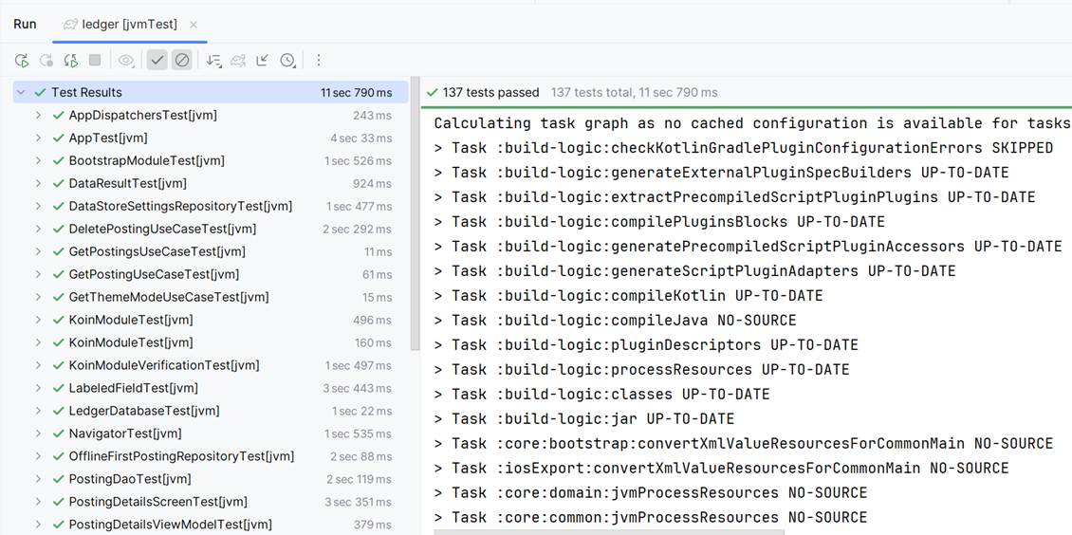This screenshot has width=1072, height=535.
Task: Click the test tree vertical scrollbar
Action: [415, 215]
